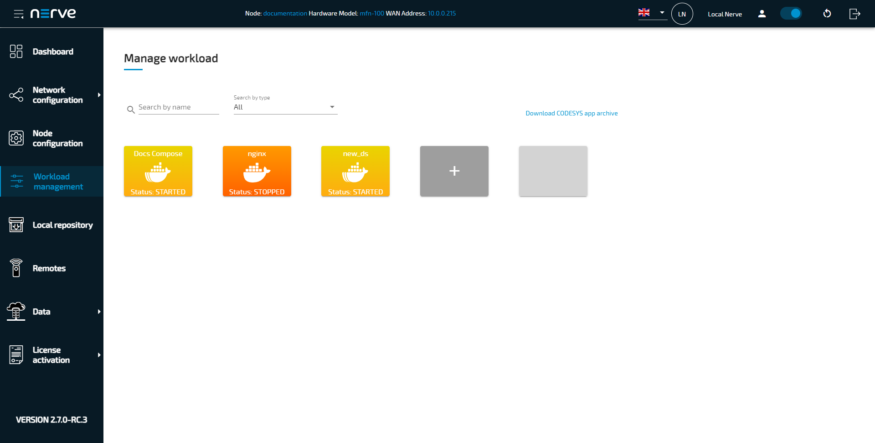Toggle the blue switch in the header
Viewport: 875px width, 443px height.
[x=791, y=14]
